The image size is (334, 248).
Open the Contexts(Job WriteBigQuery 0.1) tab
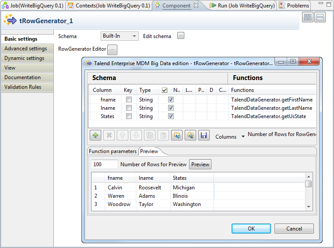pos(109,5)
